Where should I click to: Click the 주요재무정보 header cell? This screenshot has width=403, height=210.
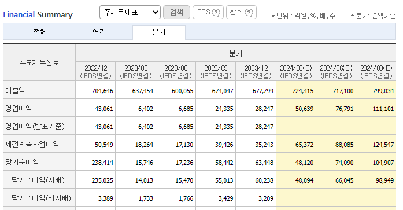click(39, 62)
